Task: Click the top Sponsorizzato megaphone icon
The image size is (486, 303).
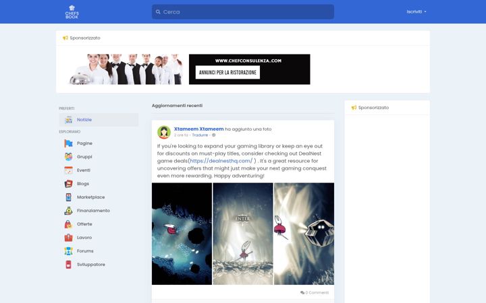Action: (x=65, y=38)
